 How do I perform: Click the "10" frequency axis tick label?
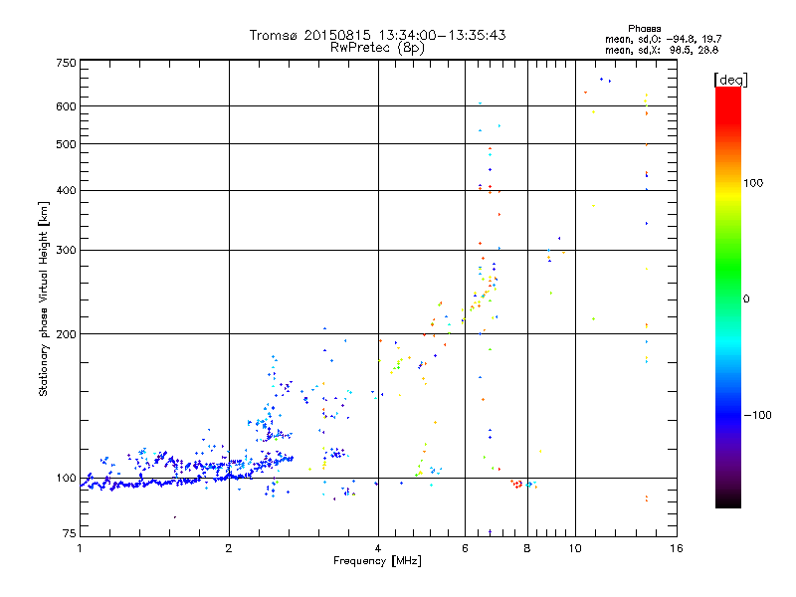click(575, 548)
